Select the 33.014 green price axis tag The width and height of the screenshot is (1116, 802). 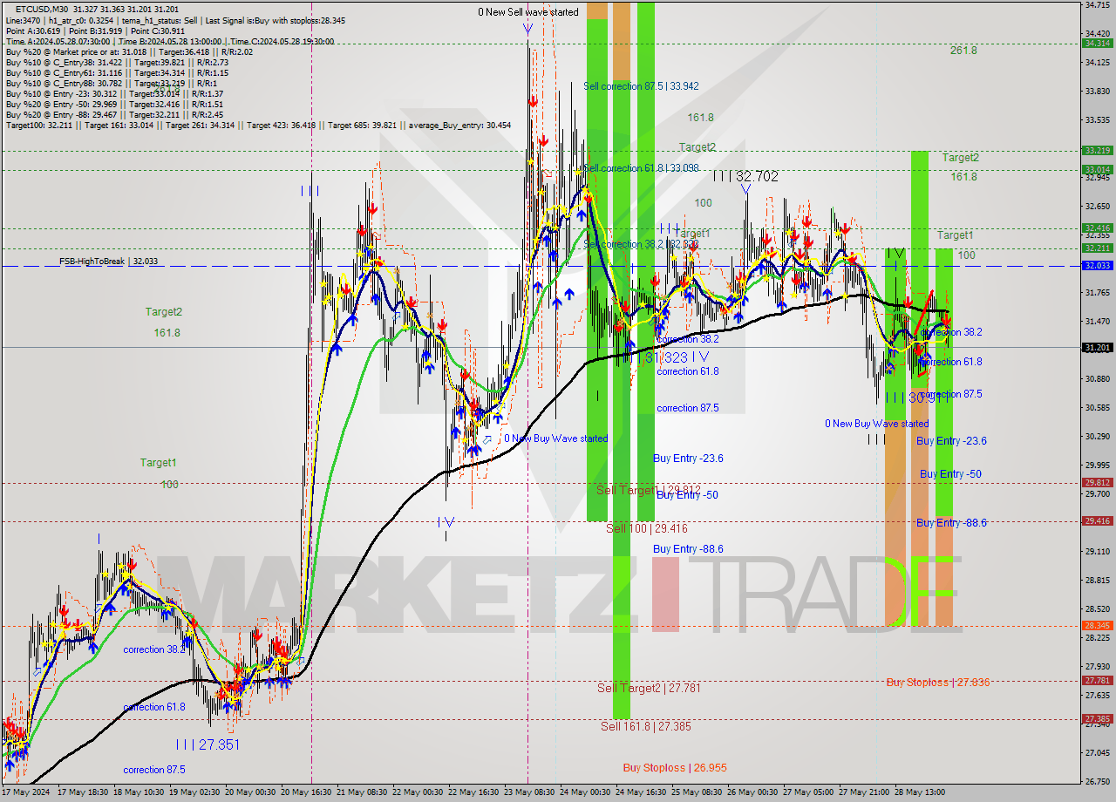click(x=1097, y=169)
